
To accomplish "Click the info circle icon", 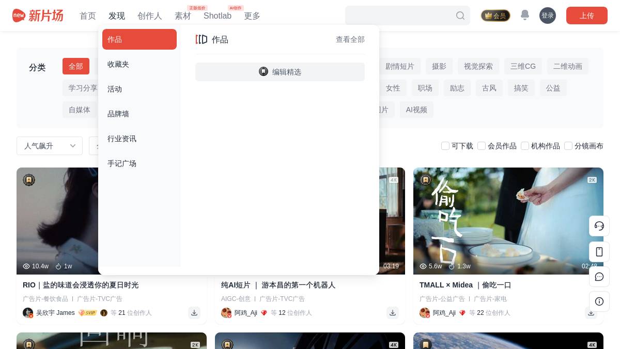I will point(599,301).
